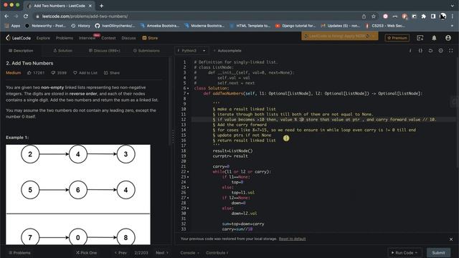Collapse code fold at line 7

pyautogui.click(x=188, y=94)
